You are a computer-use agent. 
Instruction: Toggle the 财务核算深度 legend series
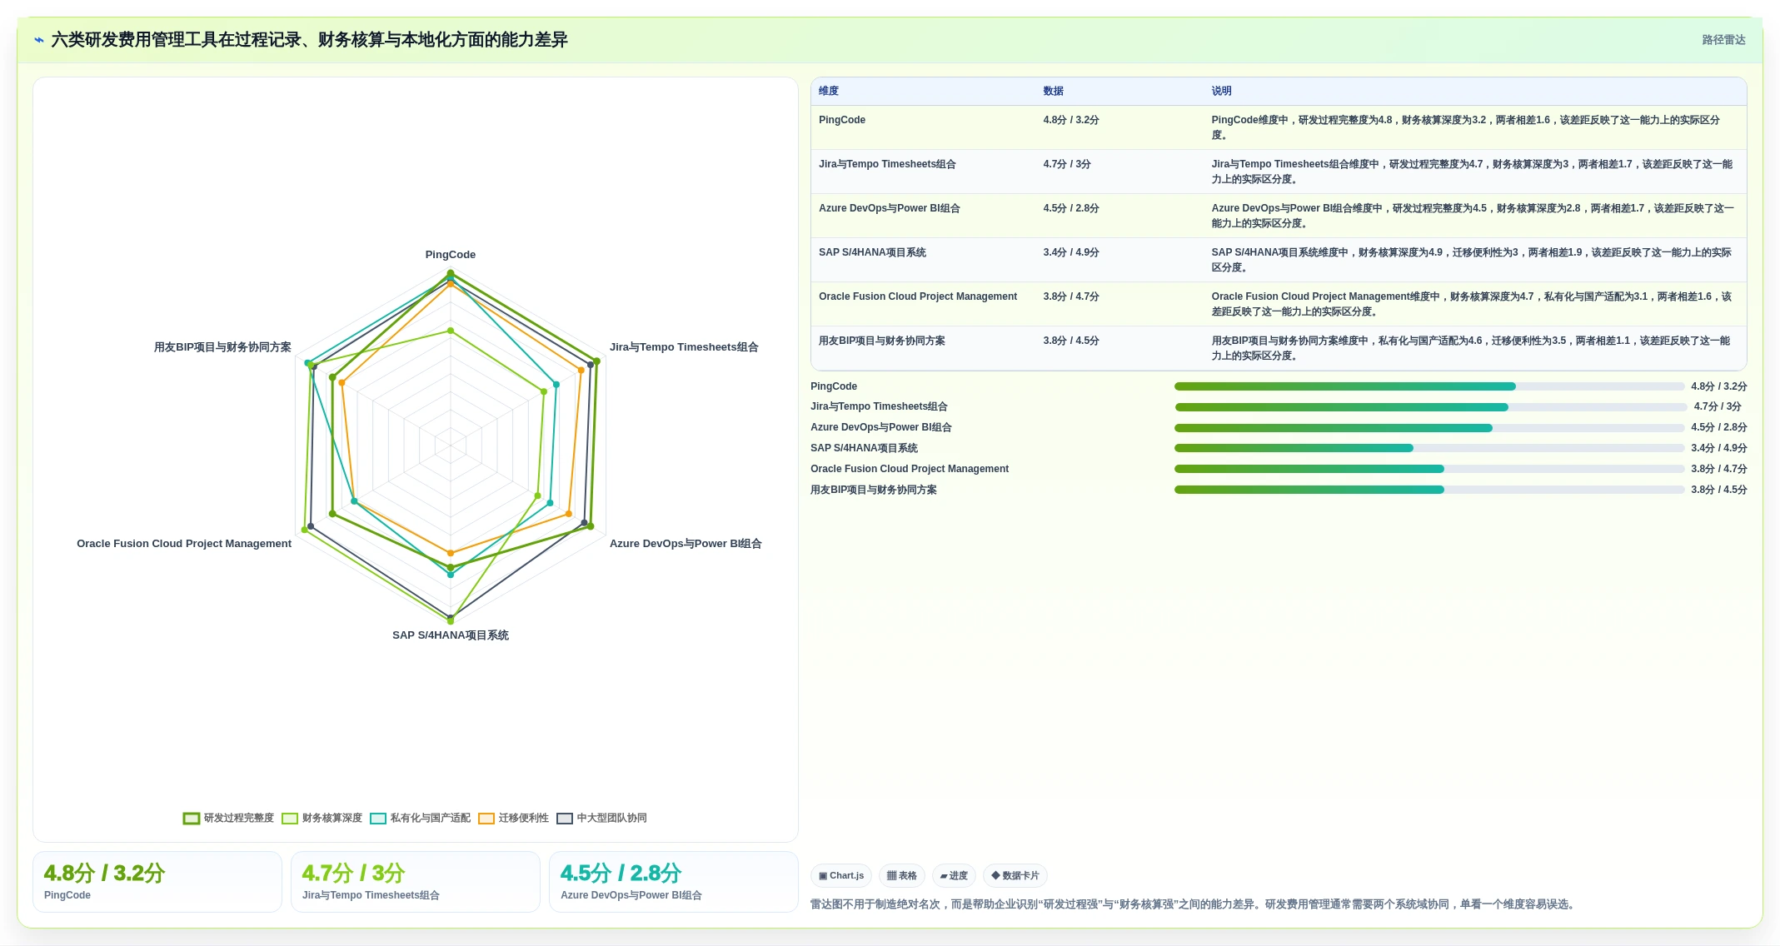[x=322, y=819]
